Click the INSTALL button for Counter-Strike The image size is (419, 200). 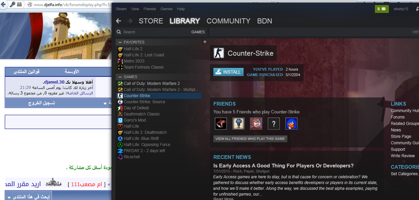point(228,72)
